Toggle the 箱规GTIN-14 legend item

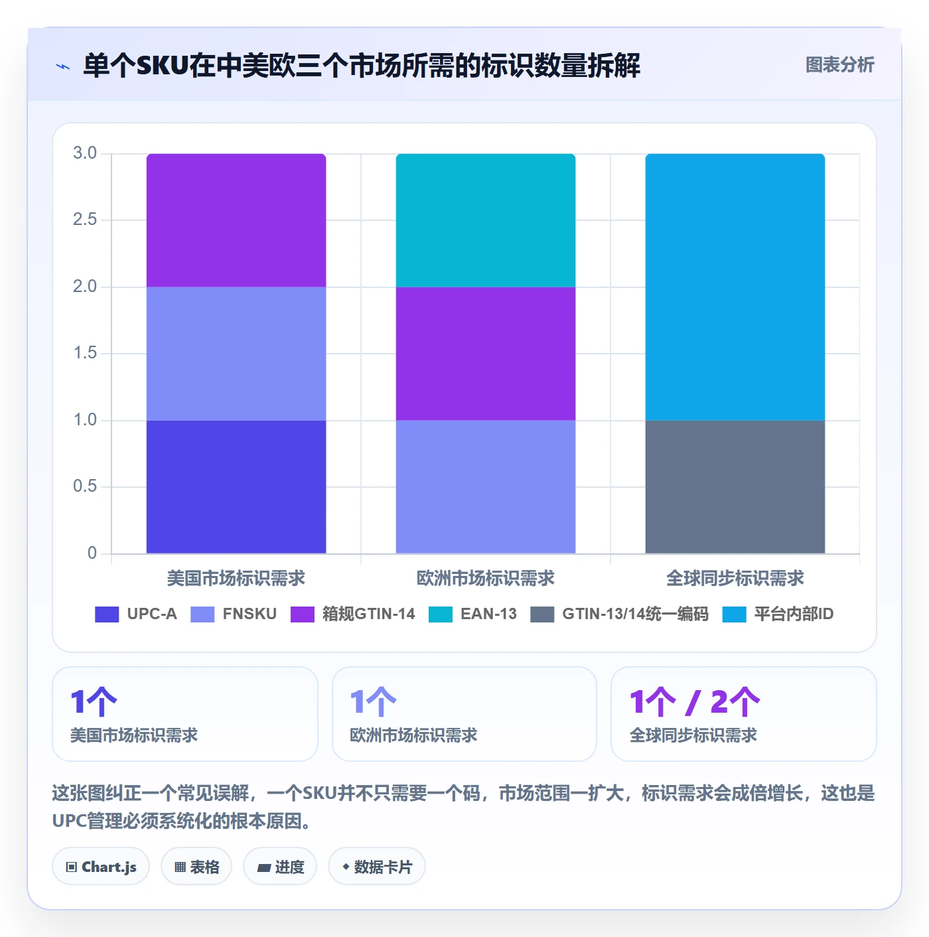pyautogui.click(x=353, y=614)
